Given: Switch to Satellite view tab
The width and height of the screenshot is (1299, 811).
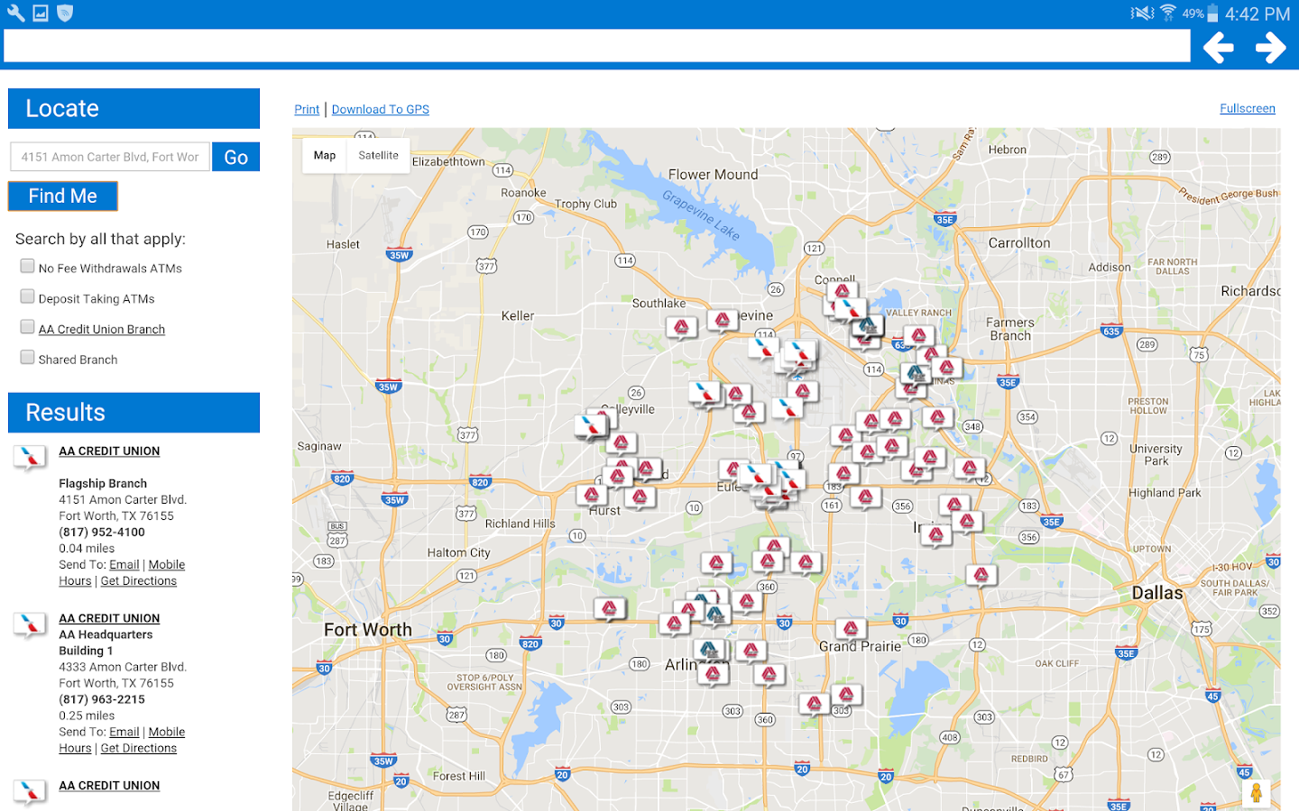Looking at the screenshot, I should pyautogui.click(x=378, y=155).
